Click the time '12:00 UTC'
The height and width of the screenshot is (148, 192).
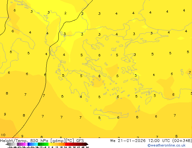(159, 141)
